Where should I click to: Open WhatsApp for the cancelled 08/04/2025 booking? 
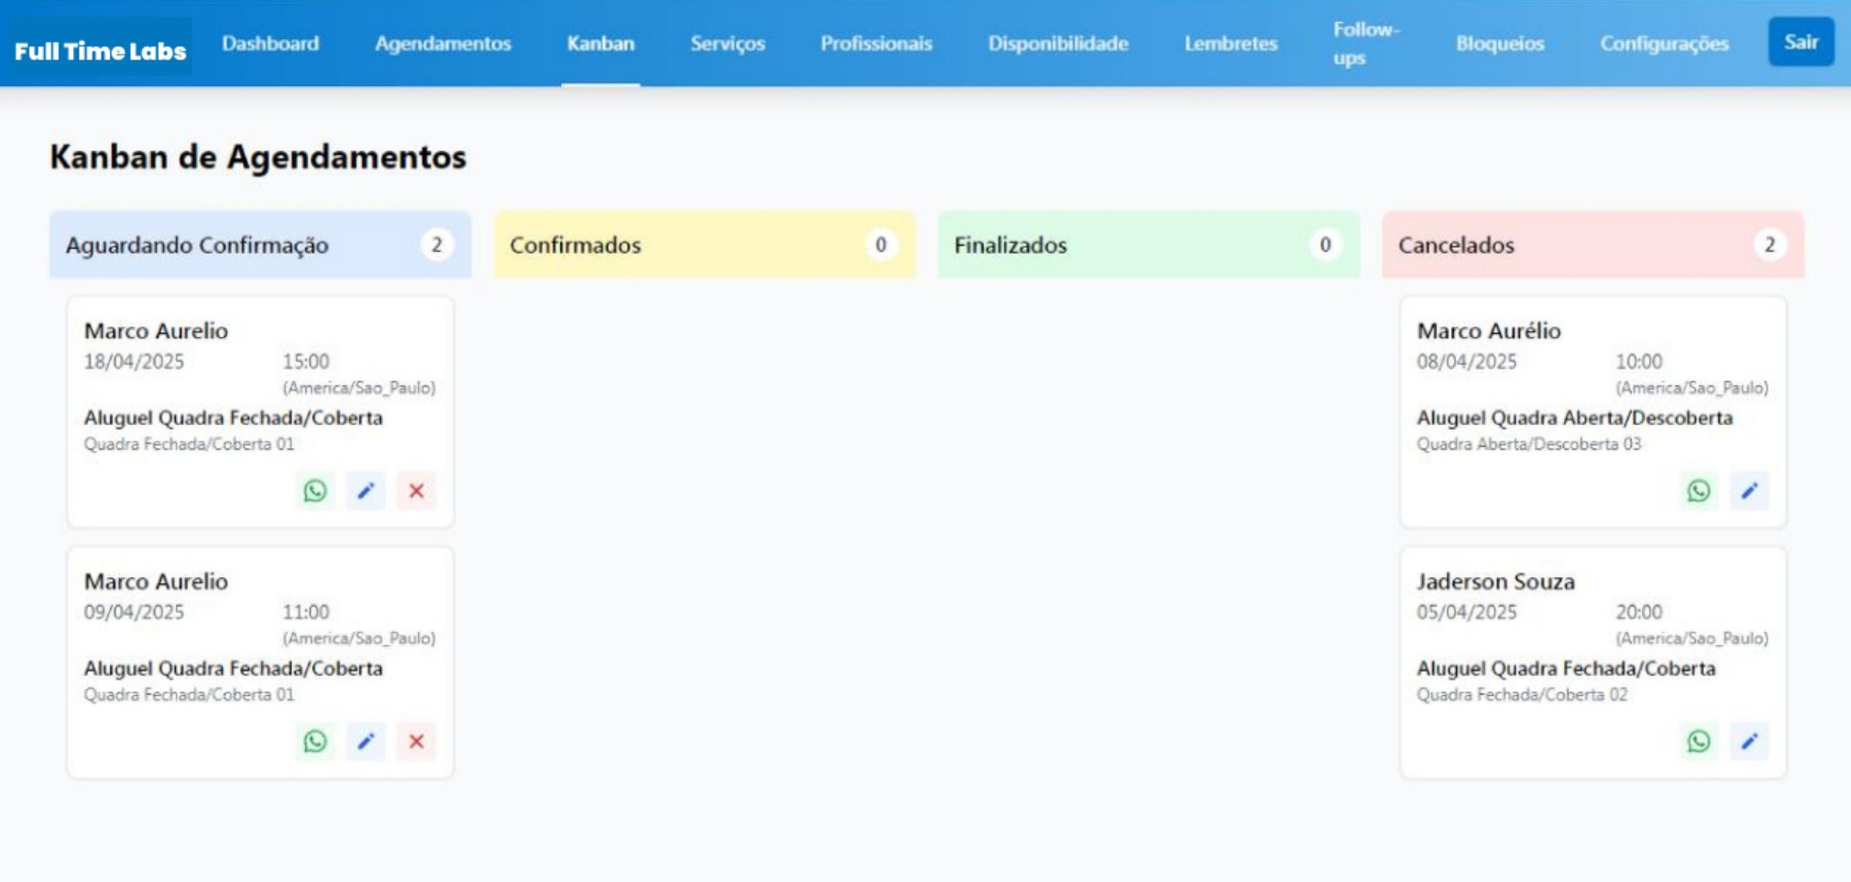click(x=1698, y=491)
